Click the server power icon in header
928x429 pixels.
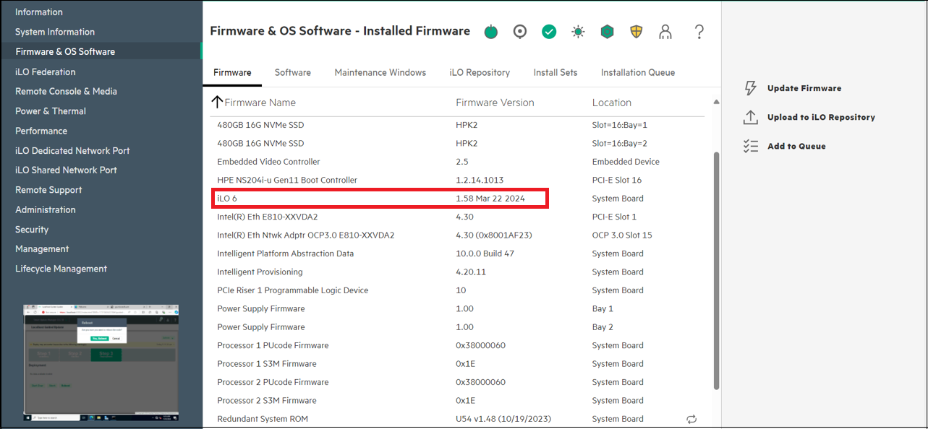click(490, 31)
